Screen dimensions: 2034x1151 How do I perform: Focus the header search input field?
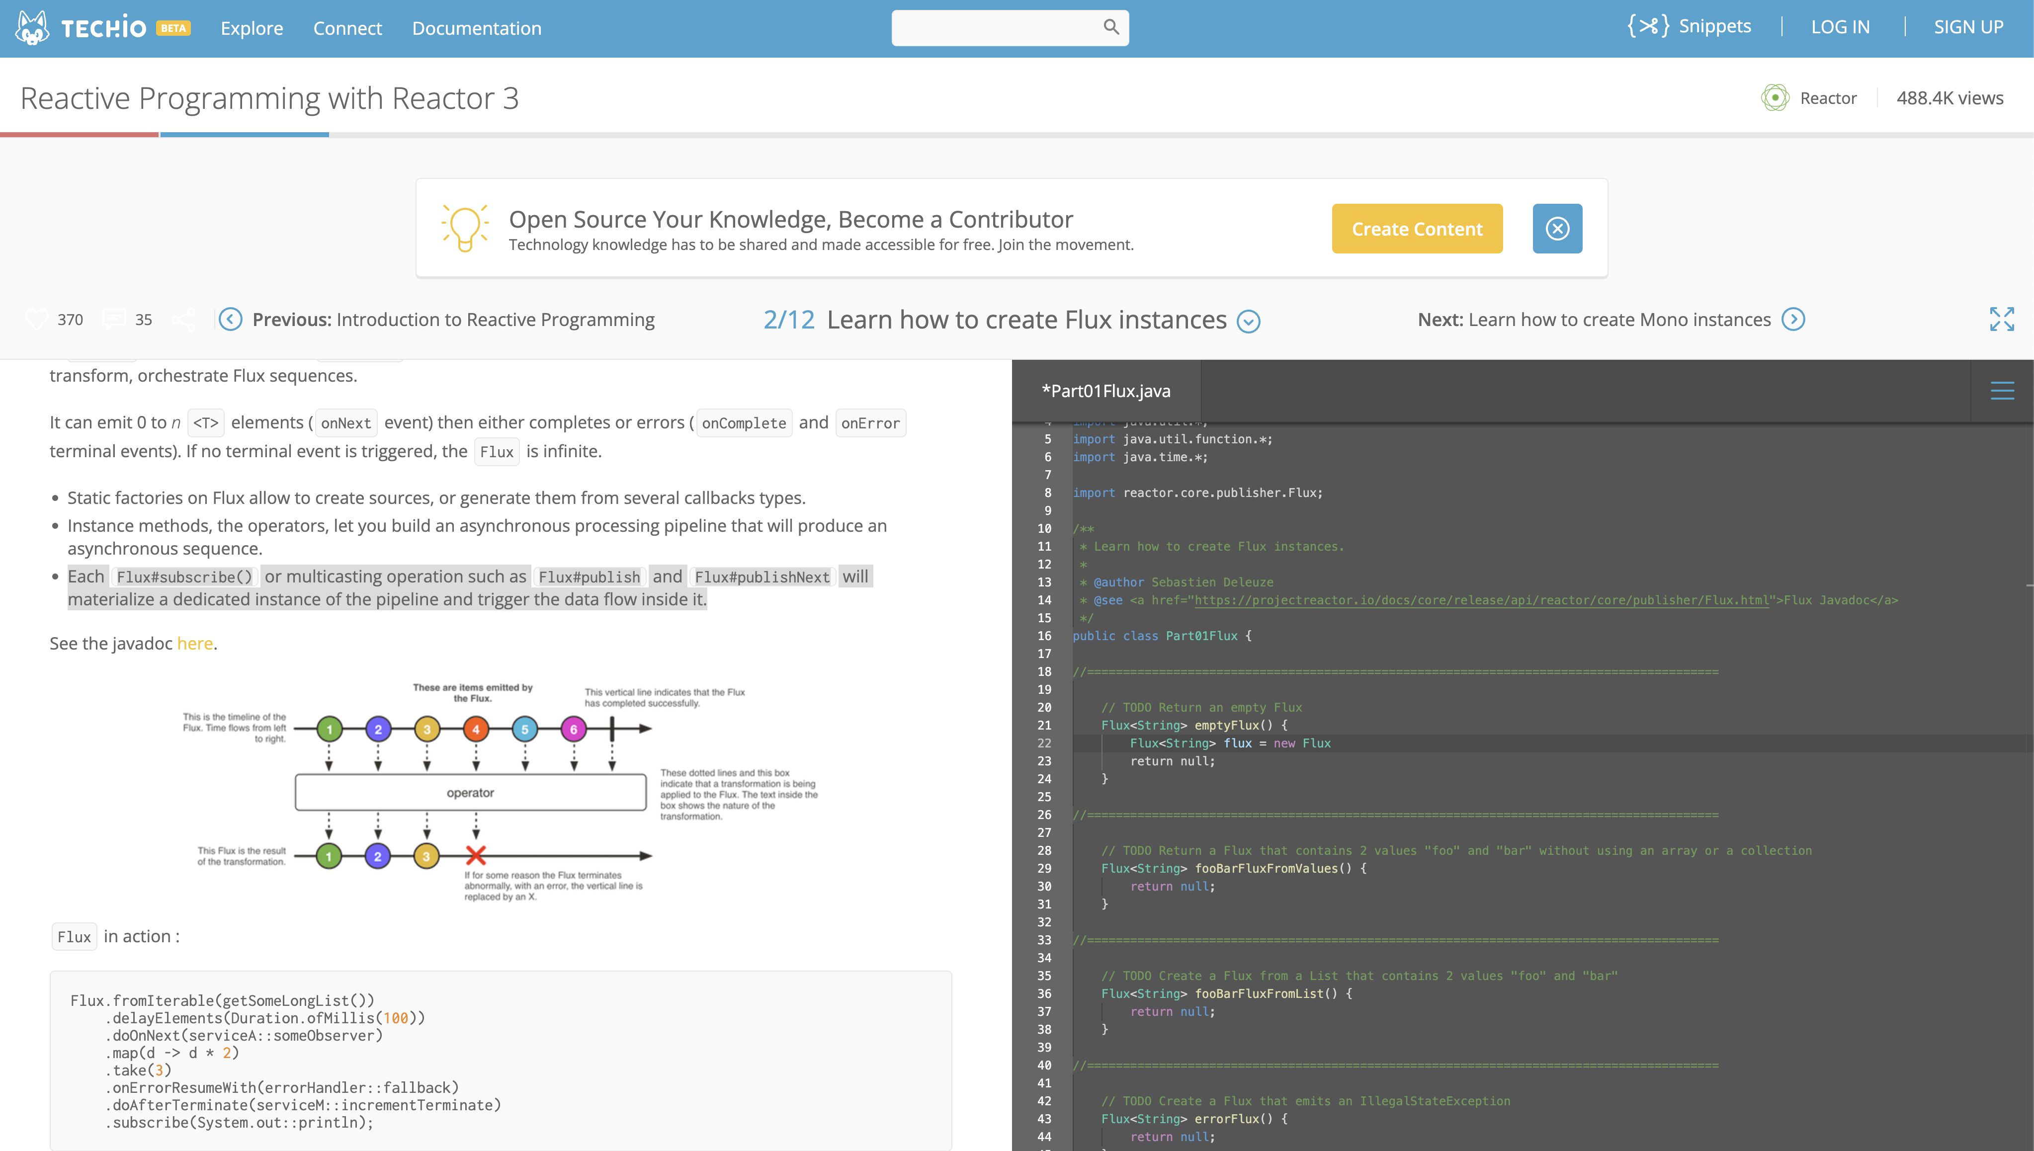pyautogui.click(x=995, y=28)
